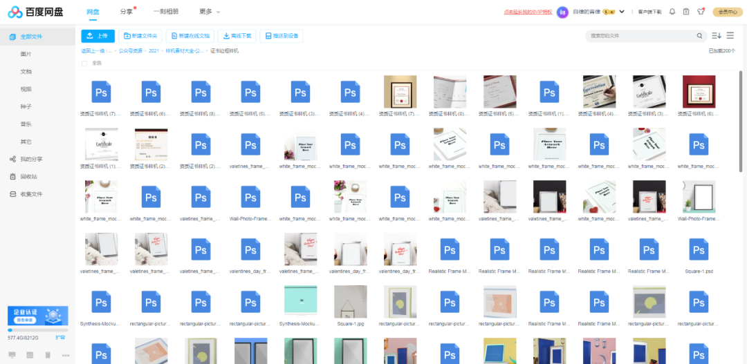Click the 自律的音律 username
The width and height of the screenshot is (747, 364).
pos(587,12)
